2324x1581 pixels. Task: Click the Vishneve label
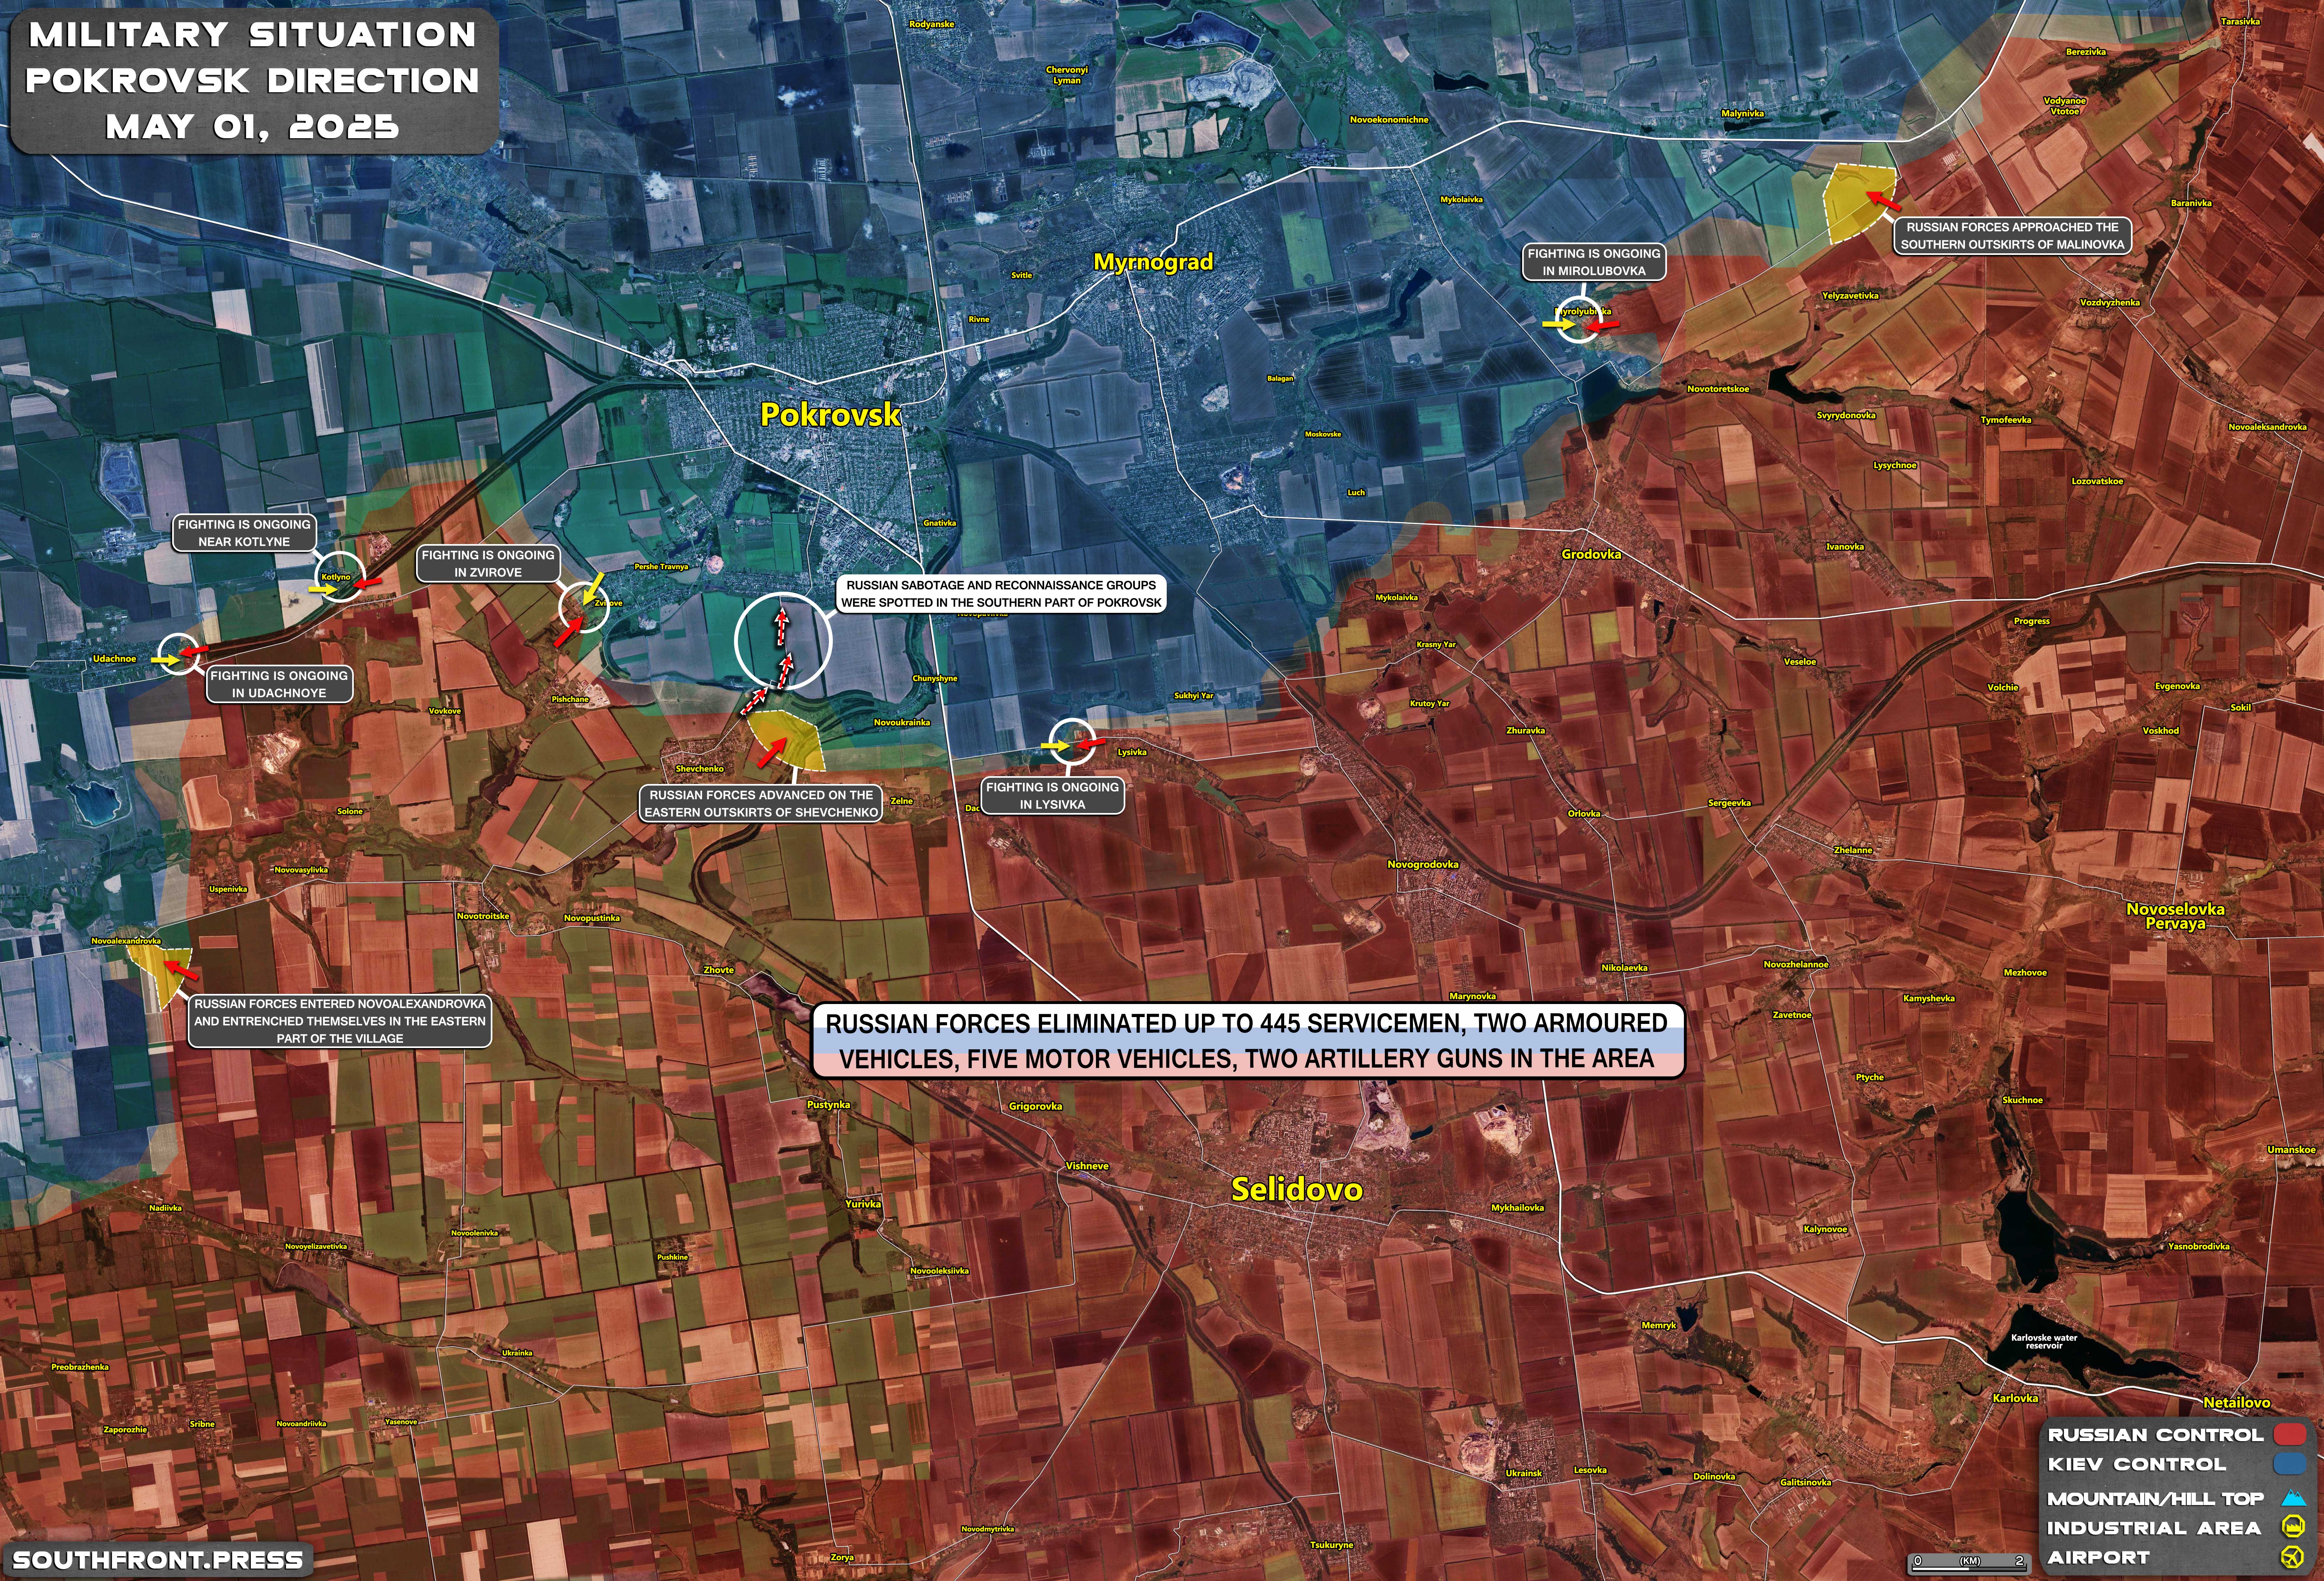pyautogui.click(x=1087, y=1166)
